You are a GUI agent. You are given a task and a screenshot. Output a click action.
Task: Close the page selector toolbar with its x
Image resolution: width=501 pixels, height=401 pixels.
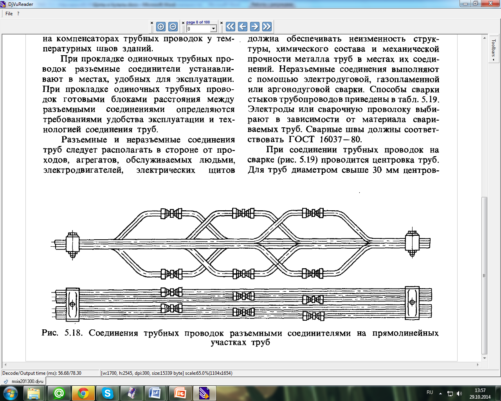point(183,23)
